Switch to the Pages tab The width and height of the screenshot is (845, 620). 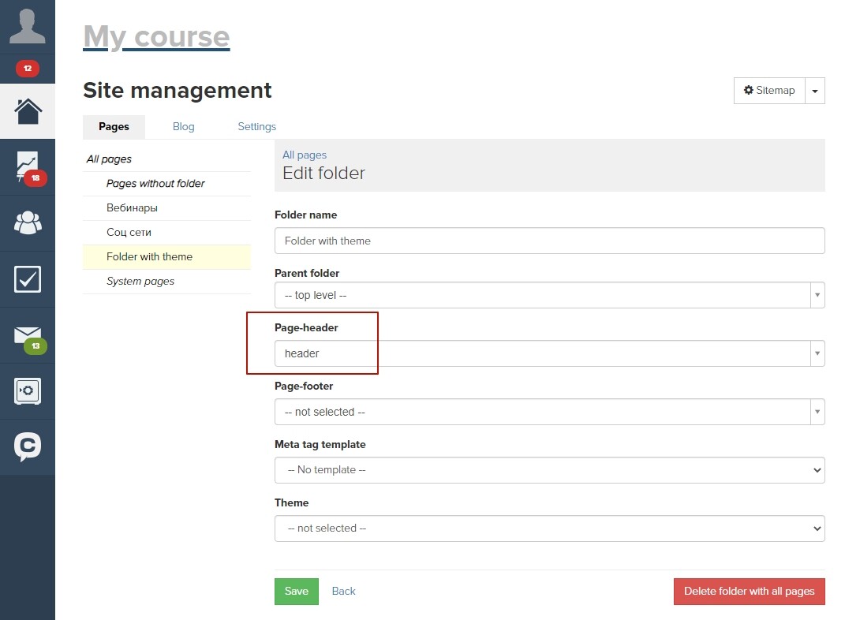114,126
